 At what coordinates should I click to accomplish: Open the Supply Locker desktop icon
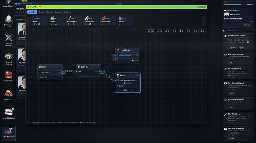[x=9, y=95]
